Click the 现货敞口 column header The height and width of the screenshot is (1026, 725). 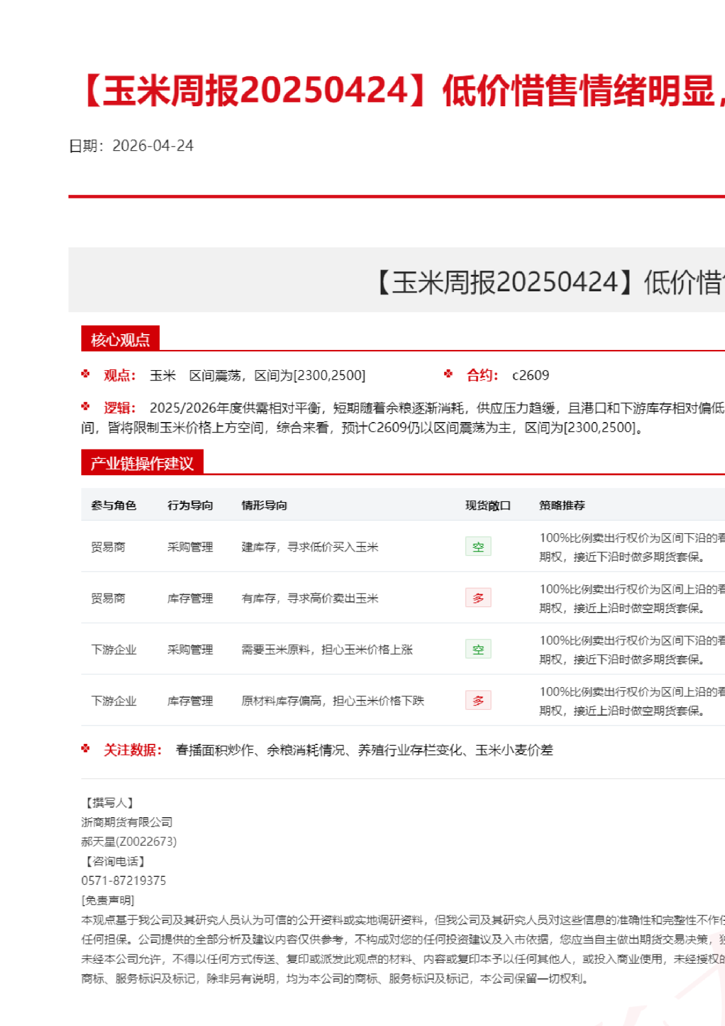[x=488, y=505]
